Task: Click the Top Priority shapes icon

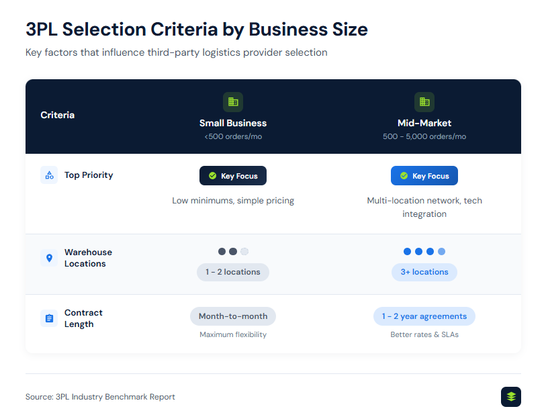Action: pyautogui.click(x=49, y=175)
